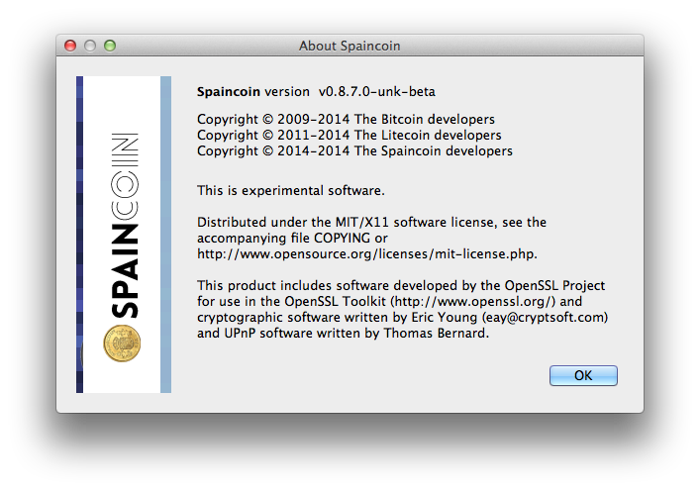This screenshot has height=491, width=700.
Task: Click the Spaincoin developers copyright line
Action: (x=354, y=150)
